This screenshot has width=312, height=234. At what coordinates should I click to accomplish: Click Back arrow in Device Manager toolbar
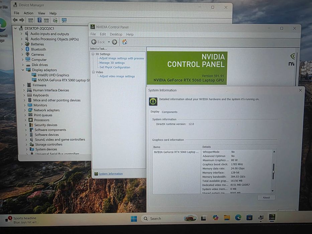tap(15, 20)
